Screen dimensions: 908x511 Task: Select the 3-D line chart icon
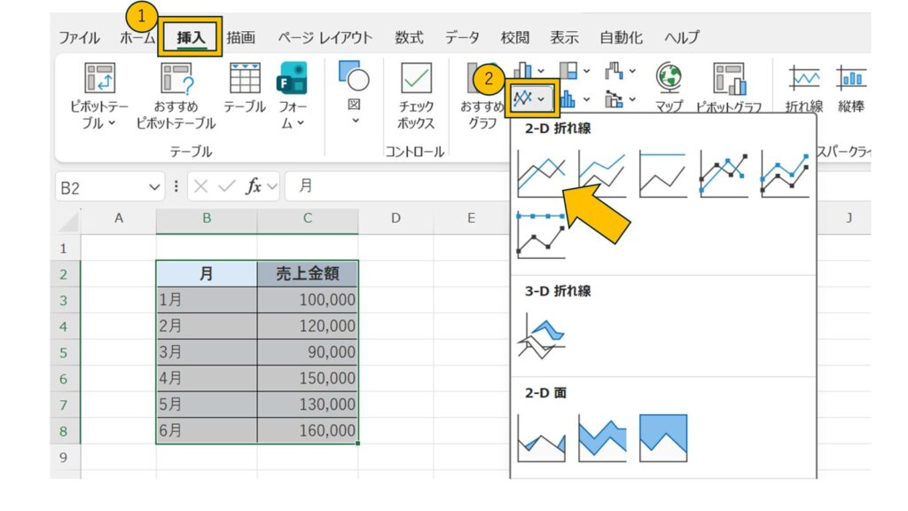point(541,335)
